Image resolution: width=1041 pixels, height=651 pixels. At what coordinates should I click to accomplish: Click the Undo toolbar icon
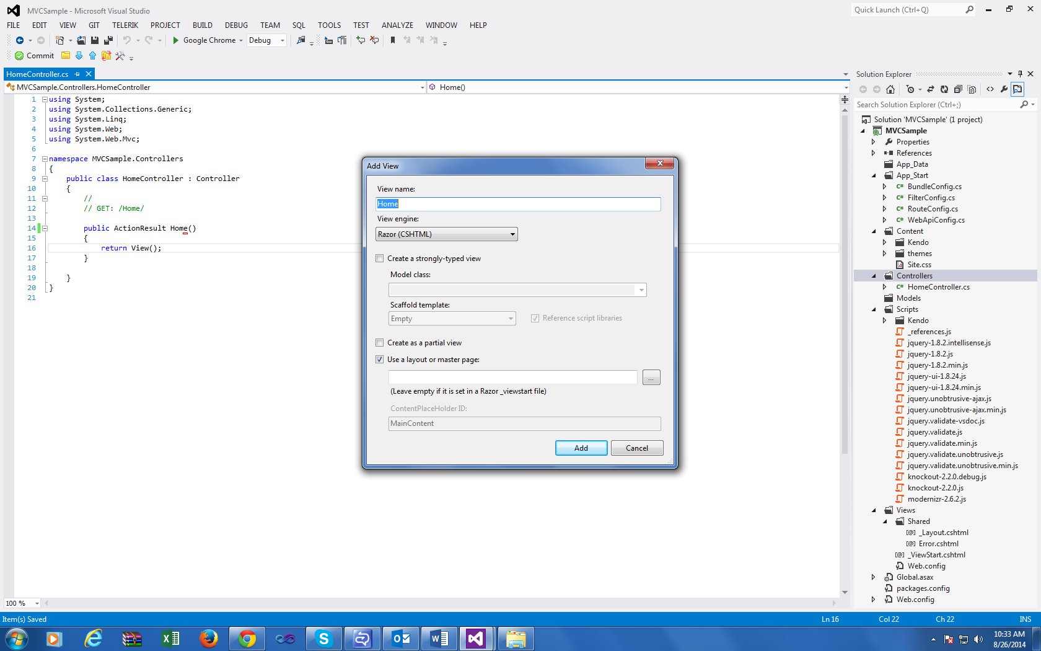[x=127, y=40]
